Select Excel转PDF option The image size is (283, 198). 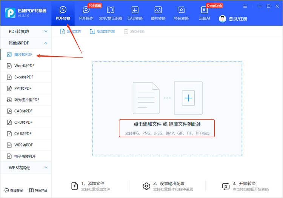(26, 77)
